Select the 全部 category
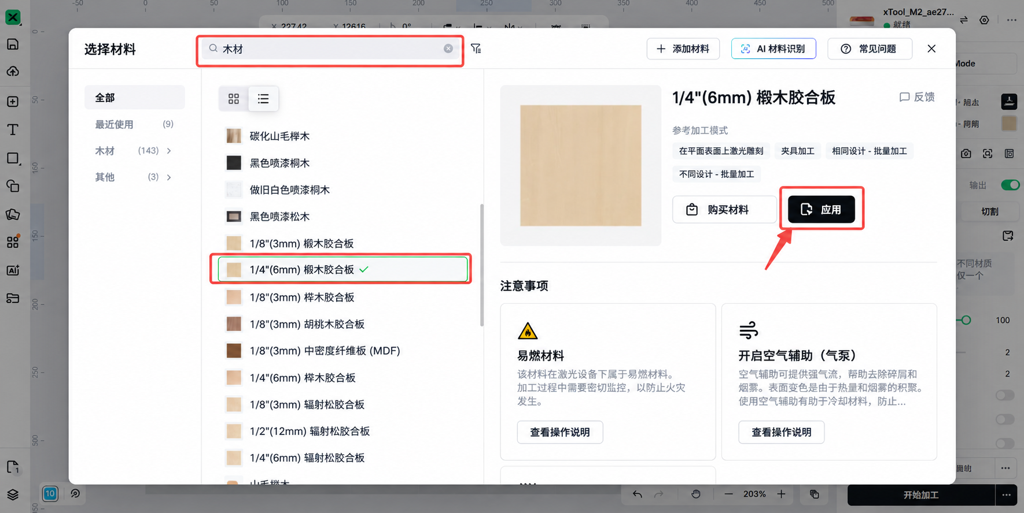The image size is (1024, 513). pos(135,98)
